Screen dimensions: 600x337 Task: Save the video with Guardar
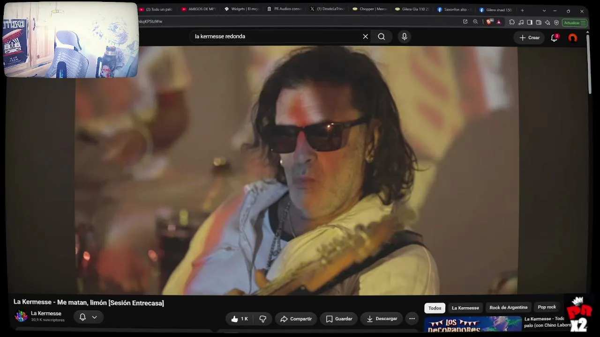[x=339, y=319]
